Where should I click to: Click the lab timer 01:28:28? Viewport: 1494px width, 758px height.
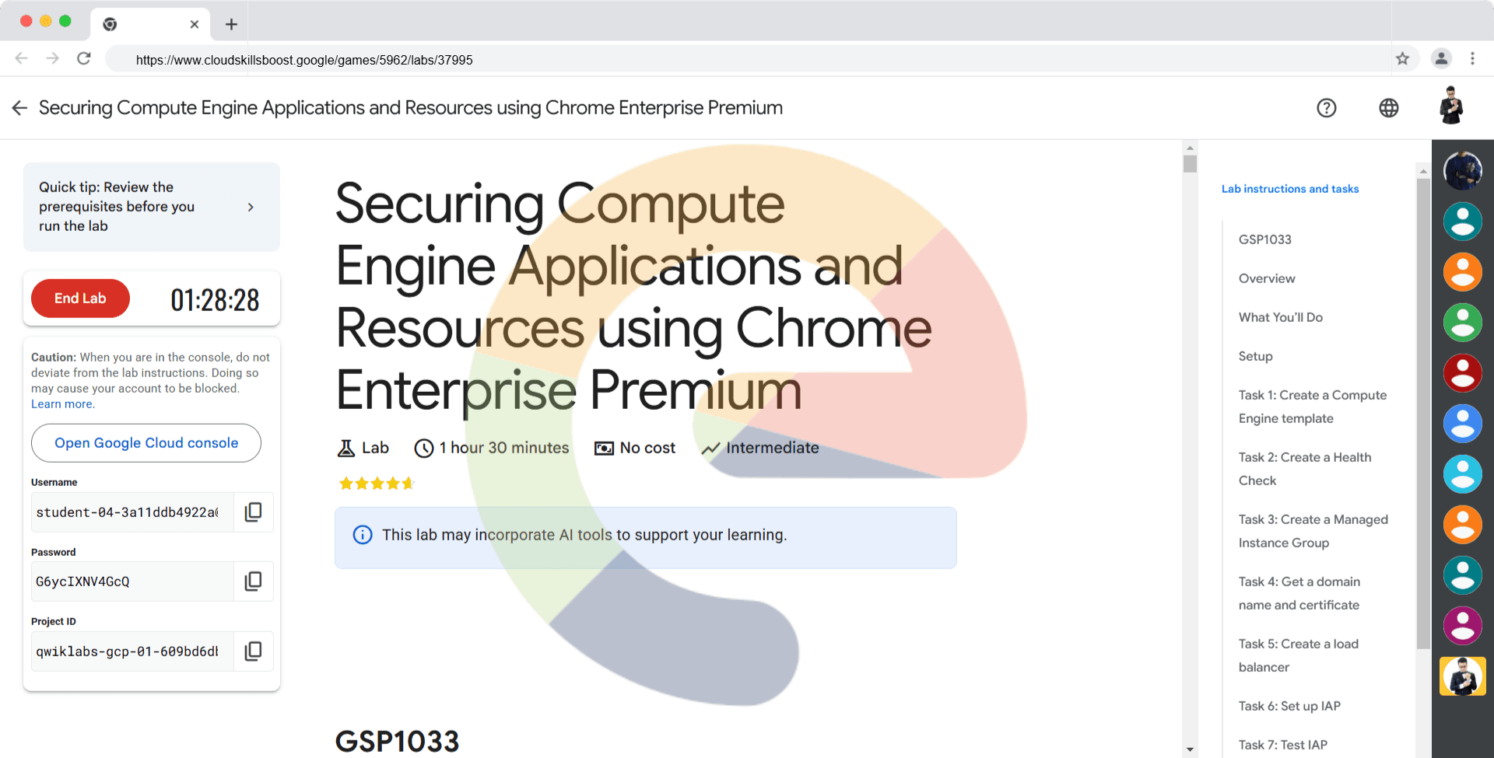pos(215,300)
